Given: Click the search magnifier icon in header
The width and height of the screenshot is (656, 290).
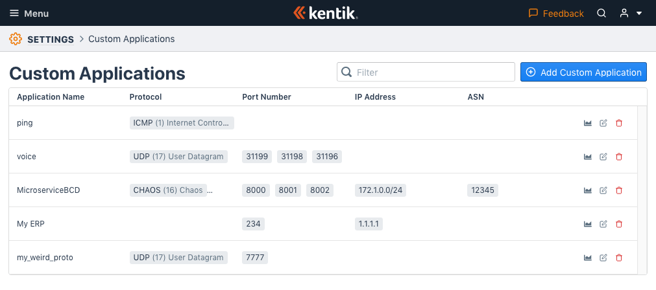Looking at the screenshot, I should tap(601, 14).
